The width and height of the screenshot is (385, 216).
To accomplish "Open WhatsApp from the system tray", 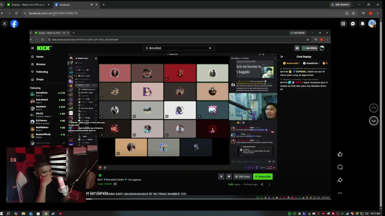I will tap(290, 214).
